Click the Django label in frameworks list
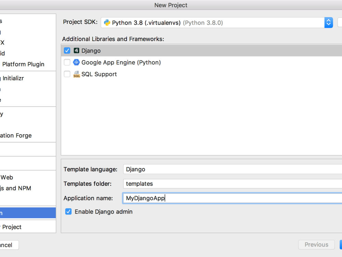The height and width of the screenshot is (257, 342). tap(91, 51)
